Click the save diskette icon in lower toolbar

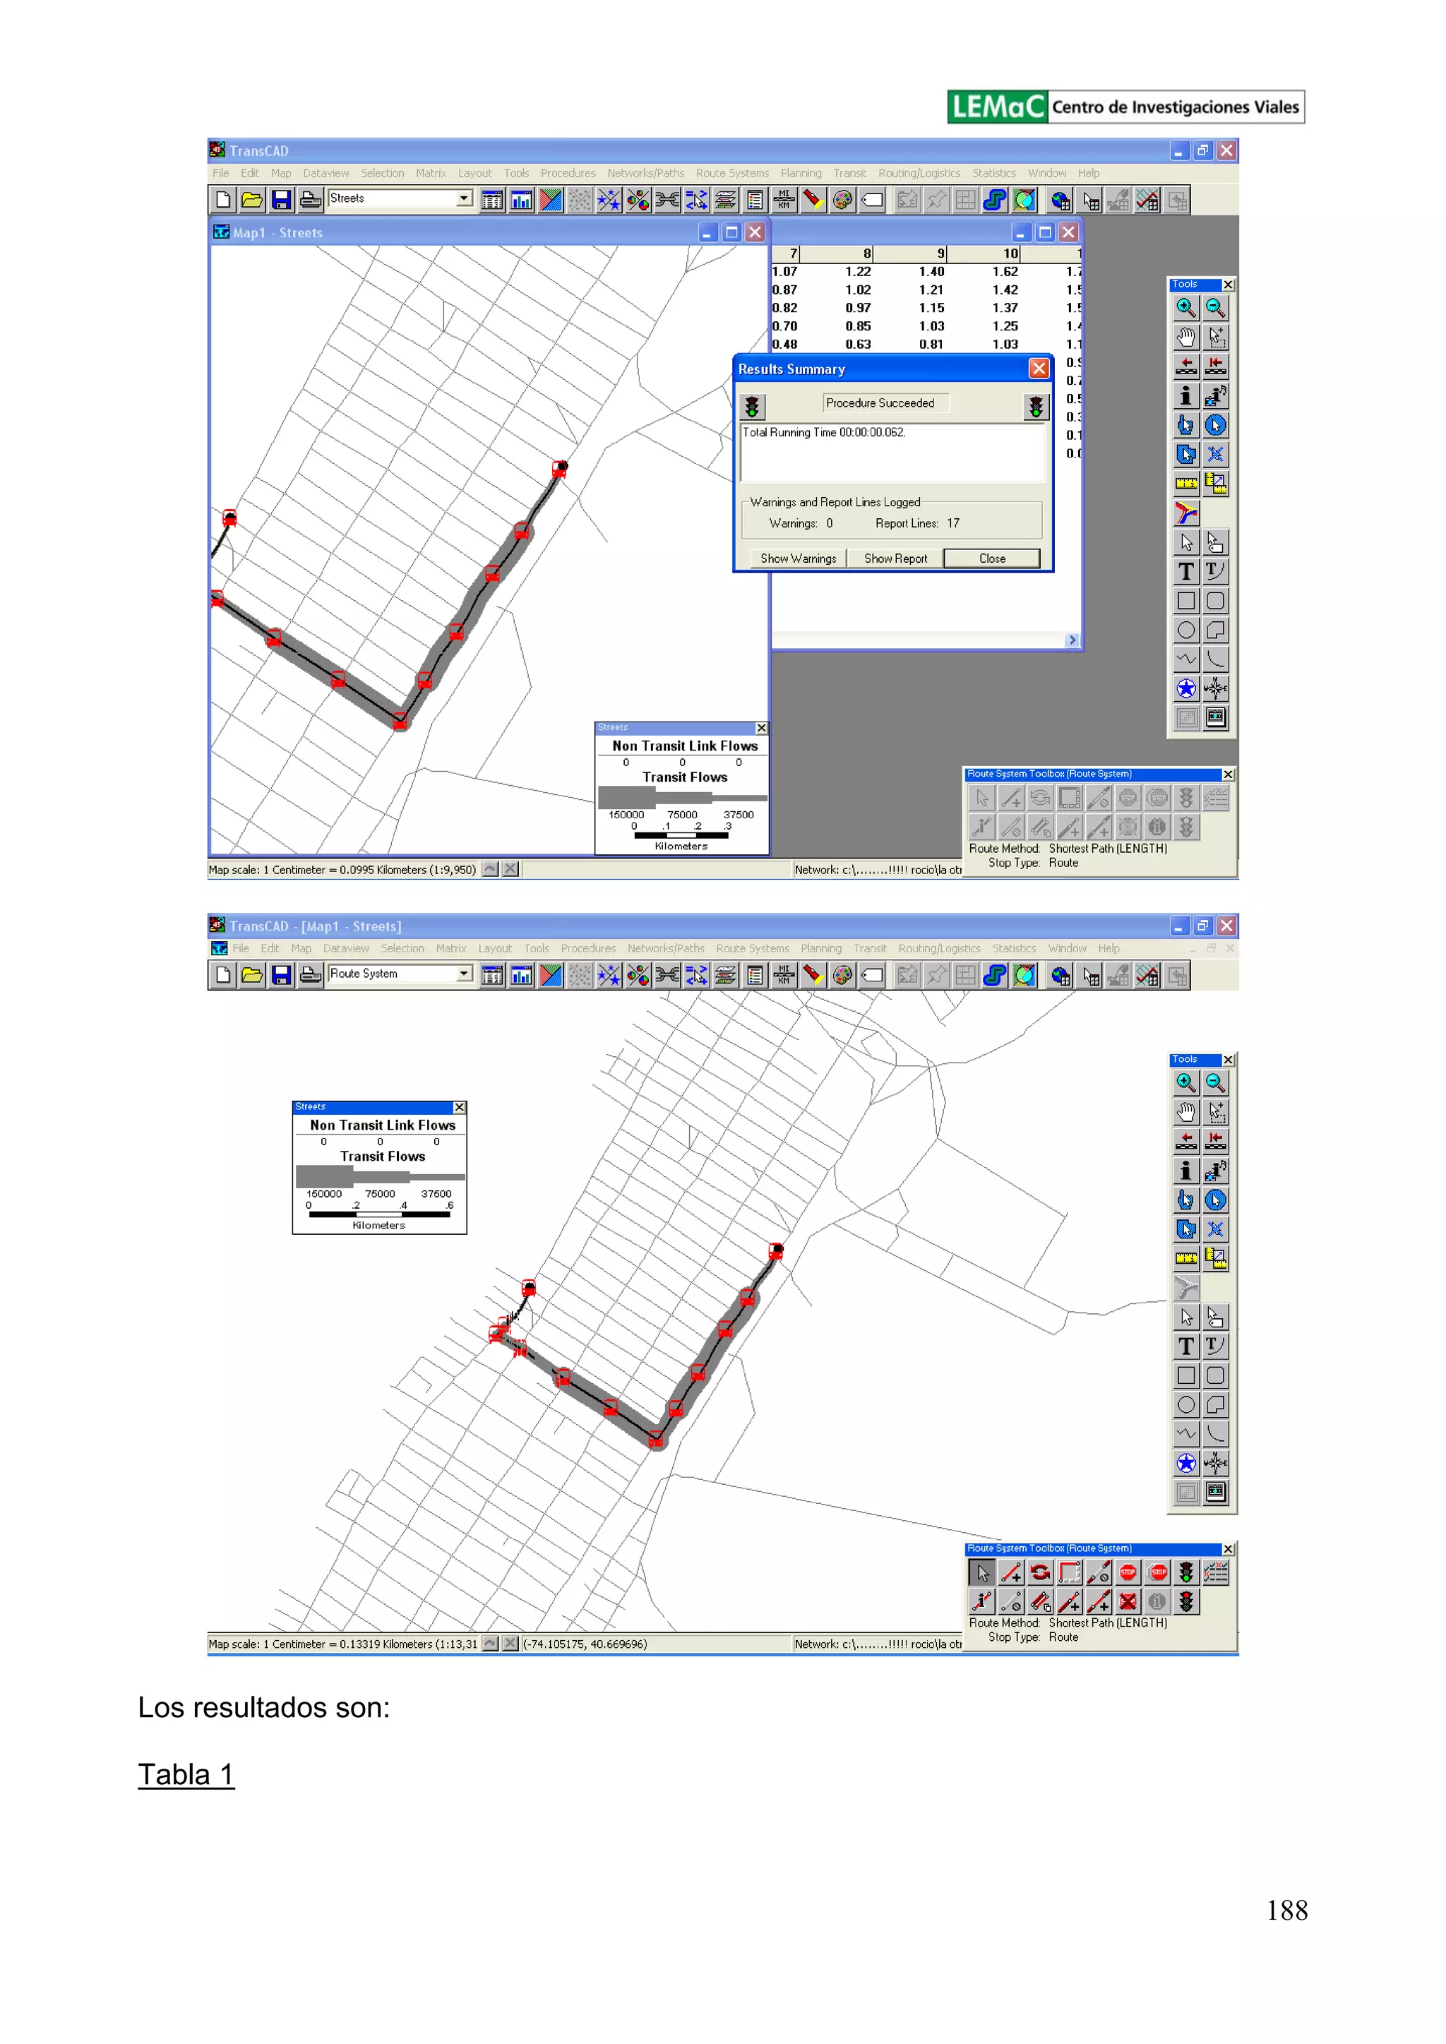click(x=282, y=976)
